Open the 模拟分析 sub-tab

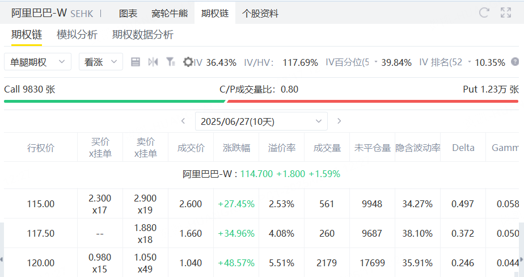(x=77, y=35)
